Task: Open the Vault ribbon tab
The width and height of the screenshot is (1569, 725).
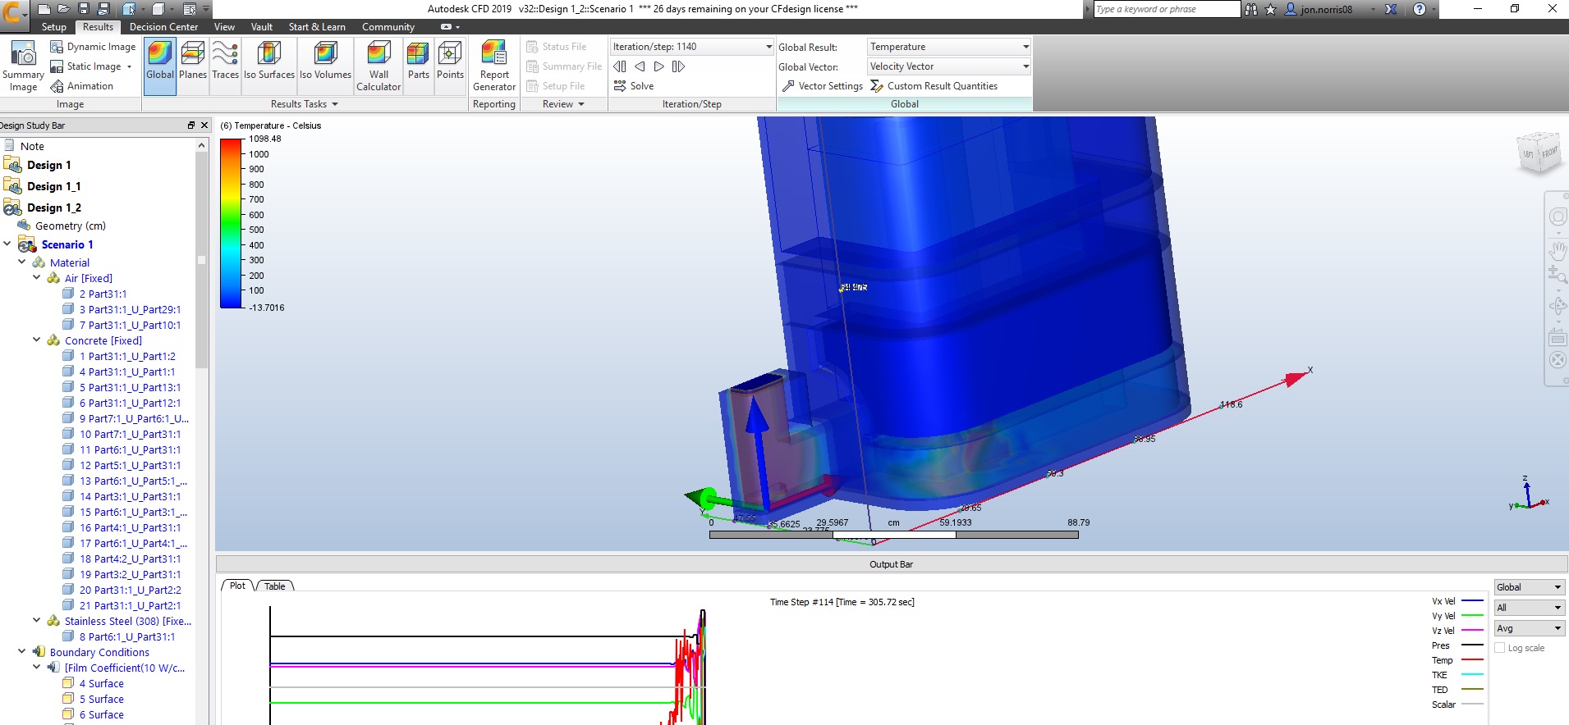Action: point(262,27)
